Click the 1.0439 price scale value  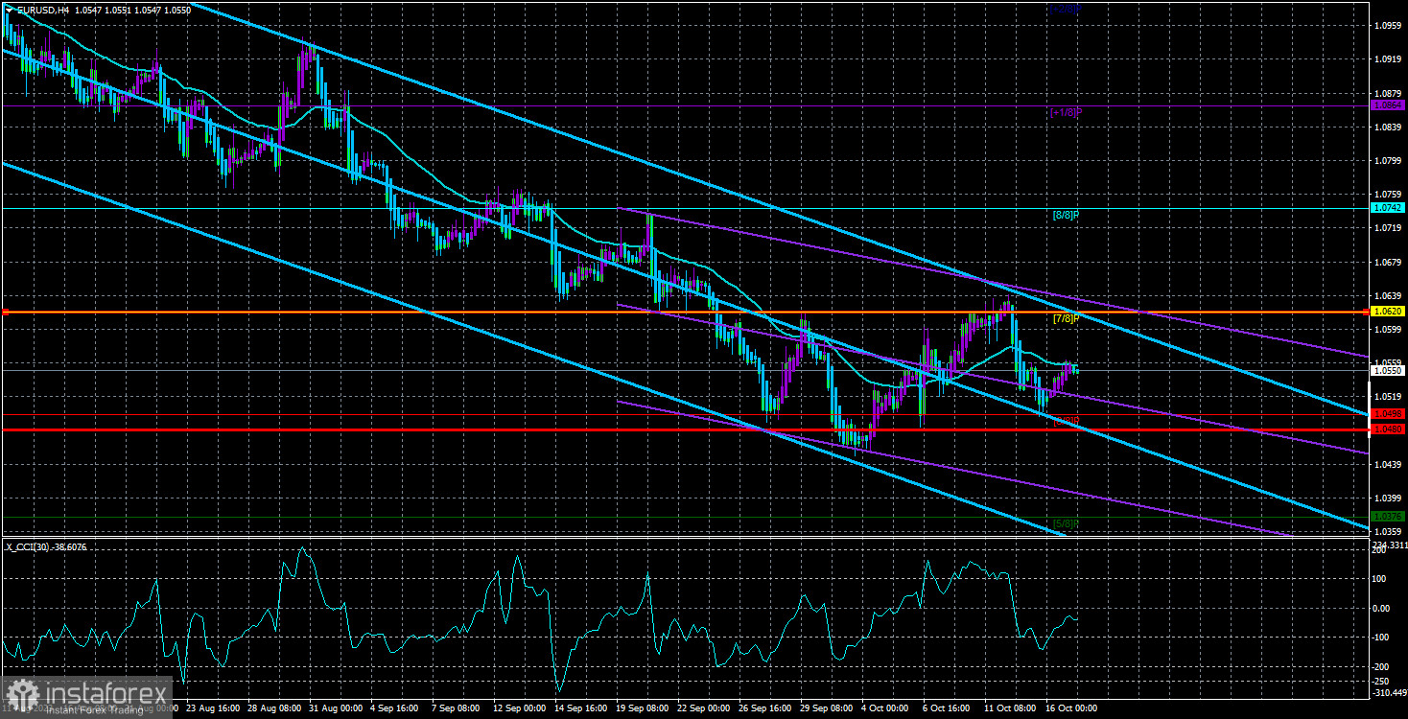pyautogui.click(x=1387, y=465)
